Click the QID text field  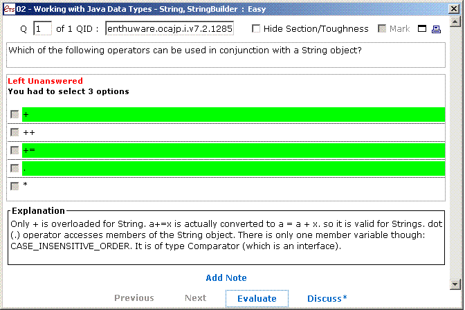point(170,28)
